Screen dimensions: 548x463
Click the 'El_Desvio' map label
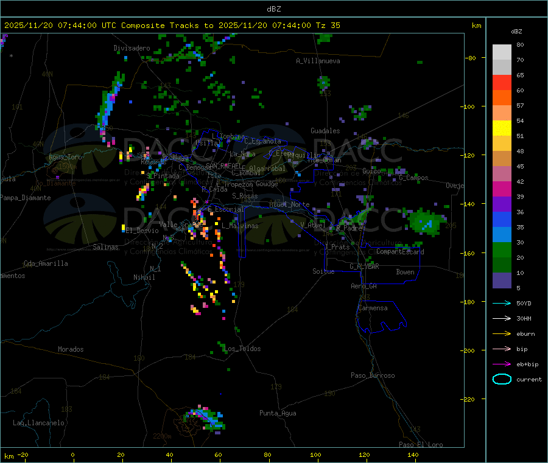click(142, 231)
